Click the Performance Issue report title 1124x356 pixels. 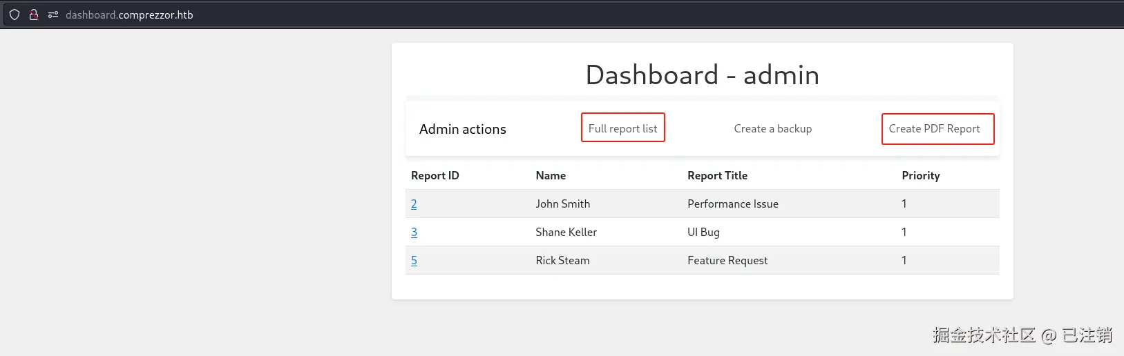tap(732, 204)
